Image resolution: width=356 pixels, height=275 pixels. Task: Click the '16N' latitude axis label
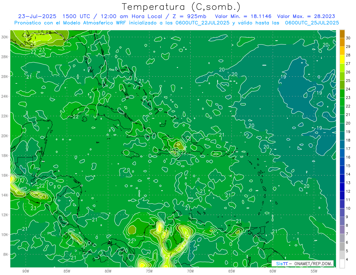tap(5, 175)
